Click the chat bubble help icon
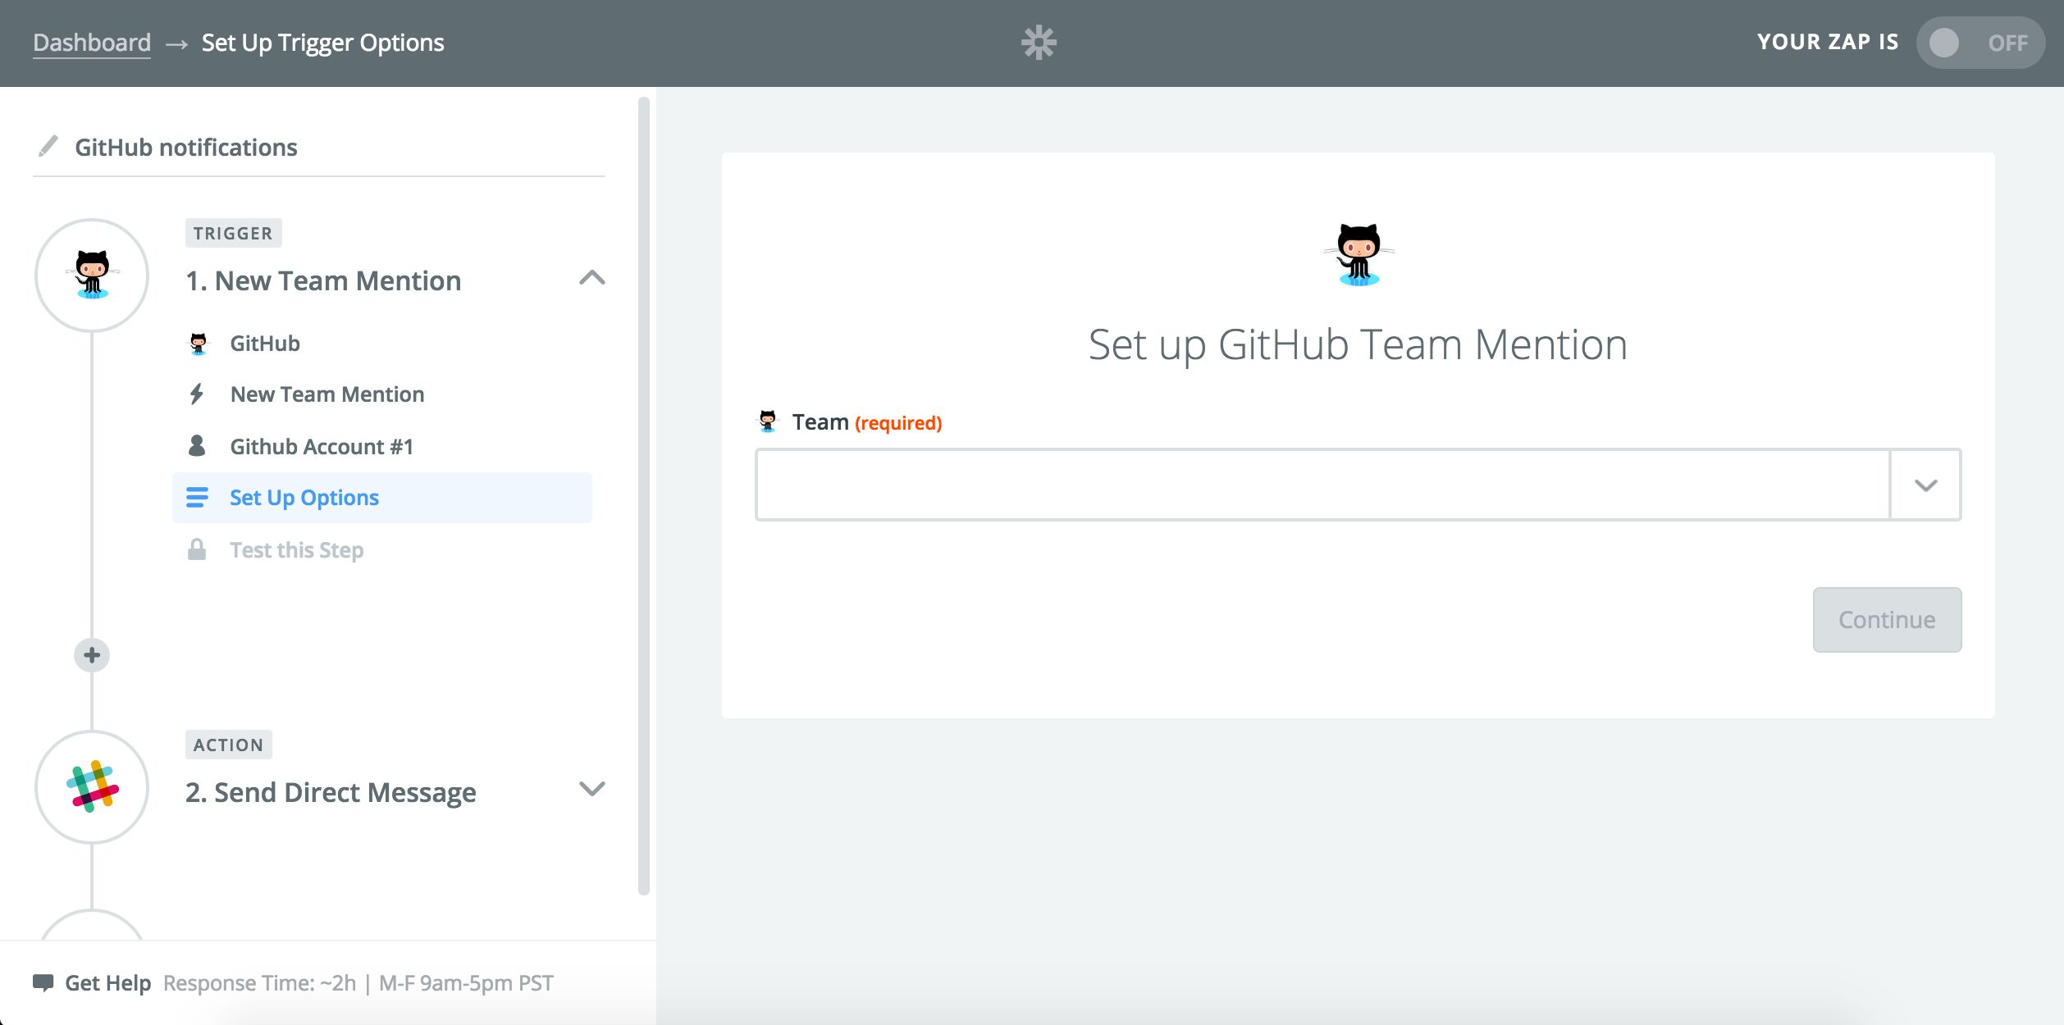2064x1025 pixels. [x=43, y=982]
